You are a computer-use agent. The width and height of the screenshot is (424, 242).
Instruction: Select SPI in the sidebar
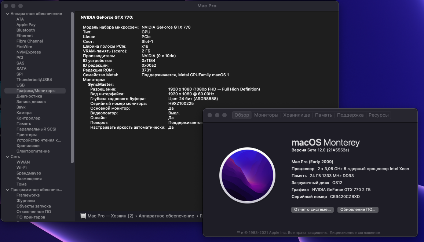click(19, 74)
